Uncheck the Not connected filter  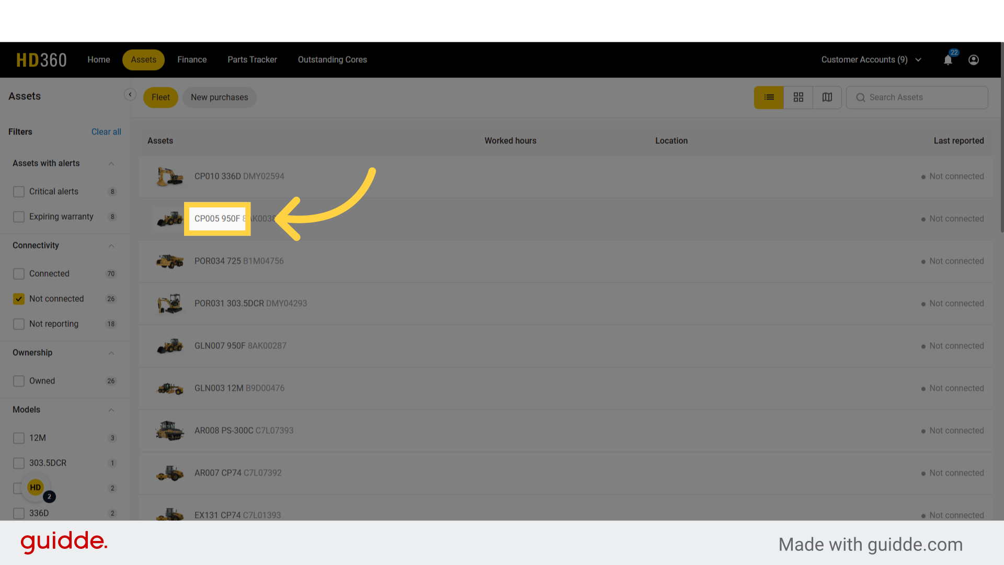click(x=19, y=299)
